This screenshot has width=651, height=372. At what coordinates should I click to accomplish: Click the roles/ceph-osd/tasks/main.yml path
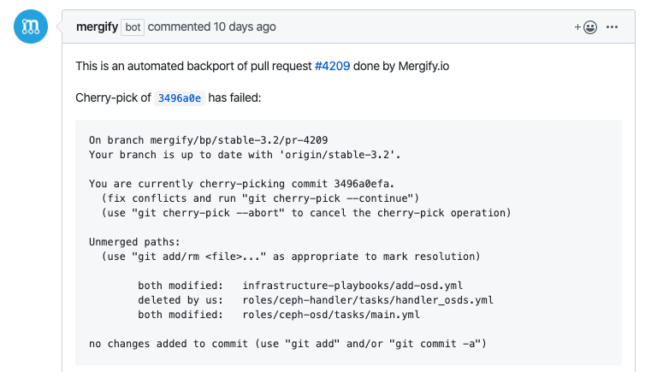331,315
